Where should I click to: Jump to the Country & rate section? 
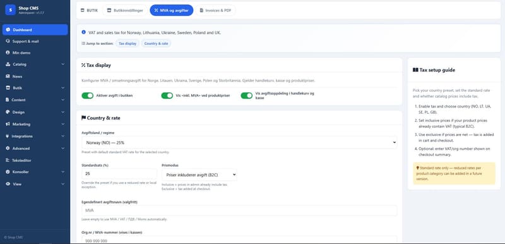(x=156, y=43)
